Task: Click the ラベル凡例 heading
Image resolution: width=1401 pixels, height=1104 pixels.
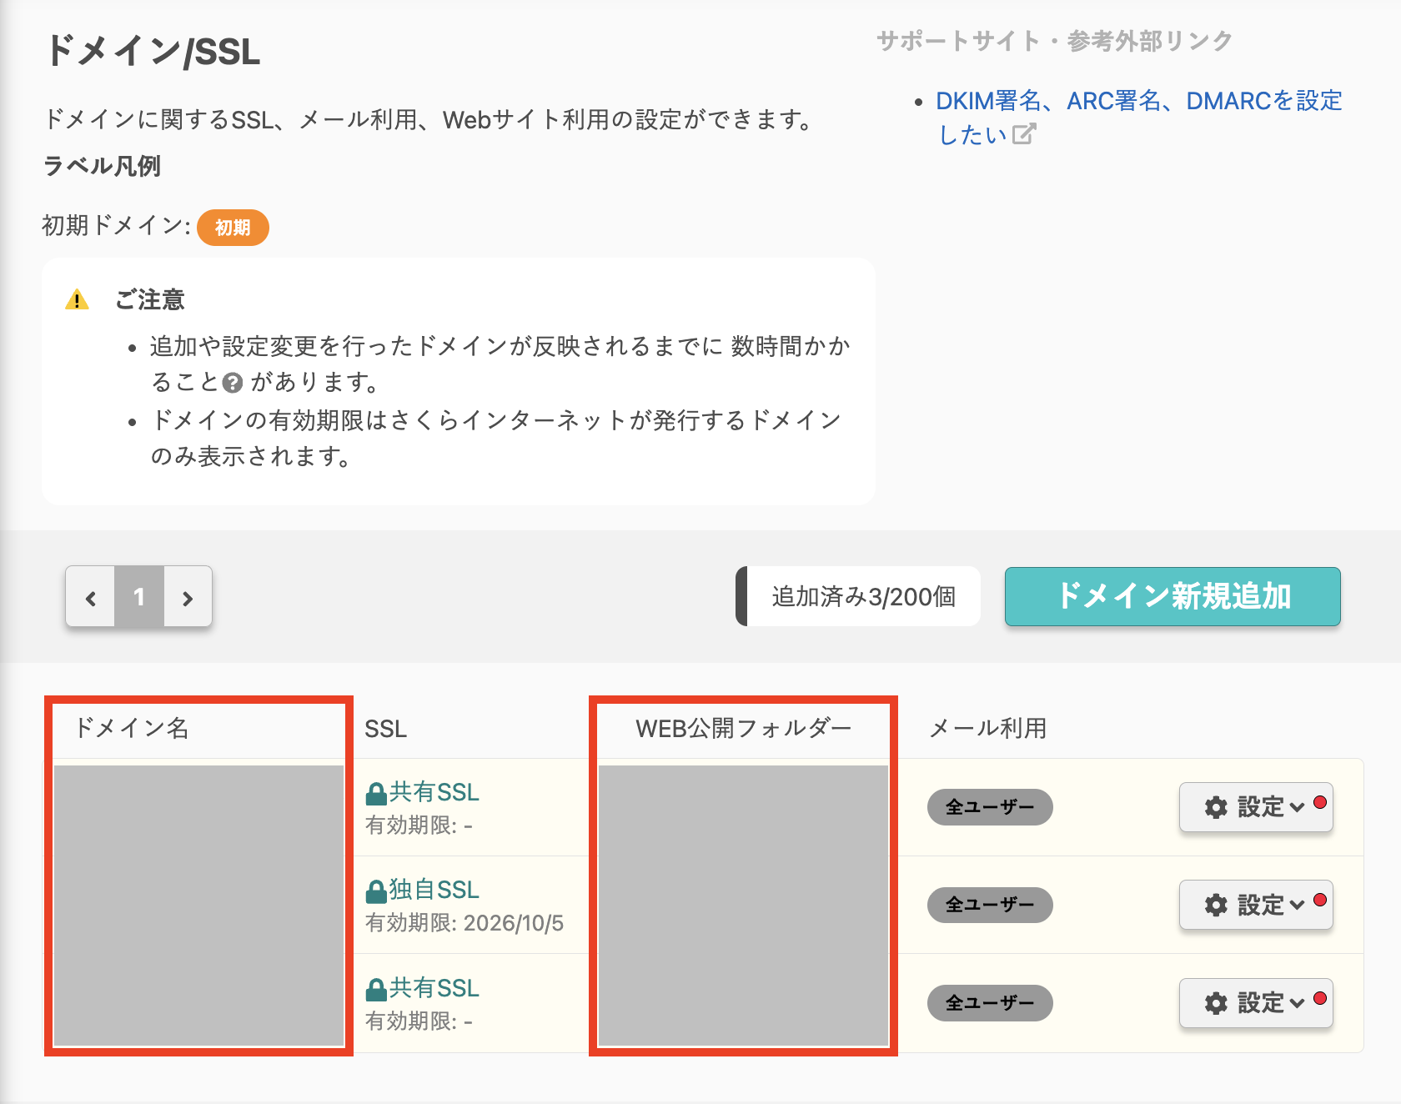Action: click(102, 166)
